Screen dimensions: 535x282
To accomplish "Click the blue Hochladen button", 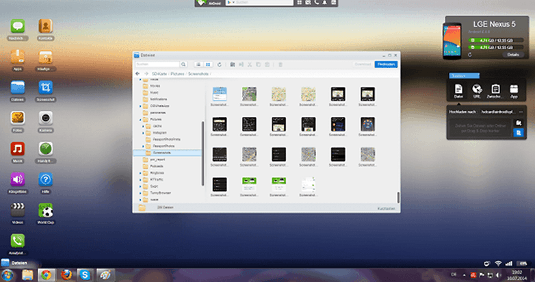I will [x=386, y=64].
